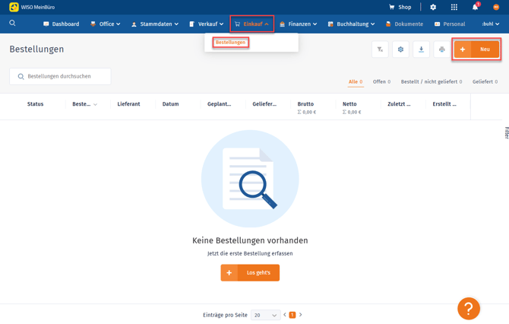Open the orange help question mark

pyautogui.click(x=468, y=308)
